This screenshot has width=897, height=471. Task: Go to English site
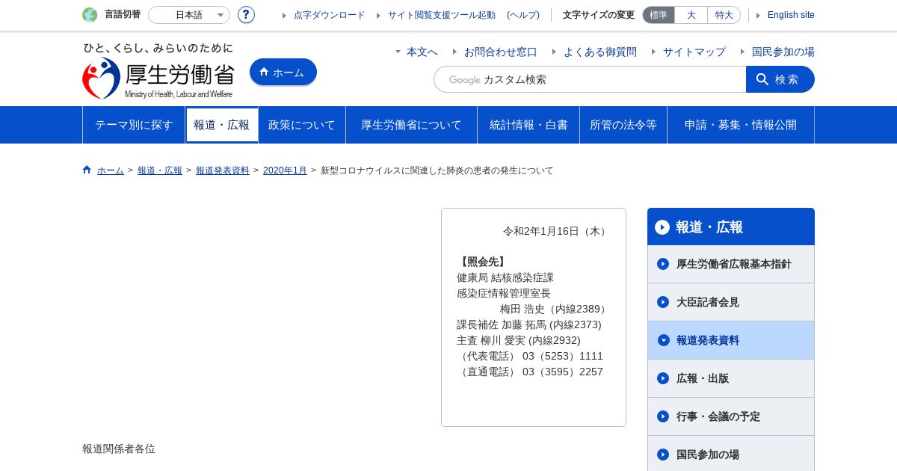pyautogui.click(x=791, y=15)
